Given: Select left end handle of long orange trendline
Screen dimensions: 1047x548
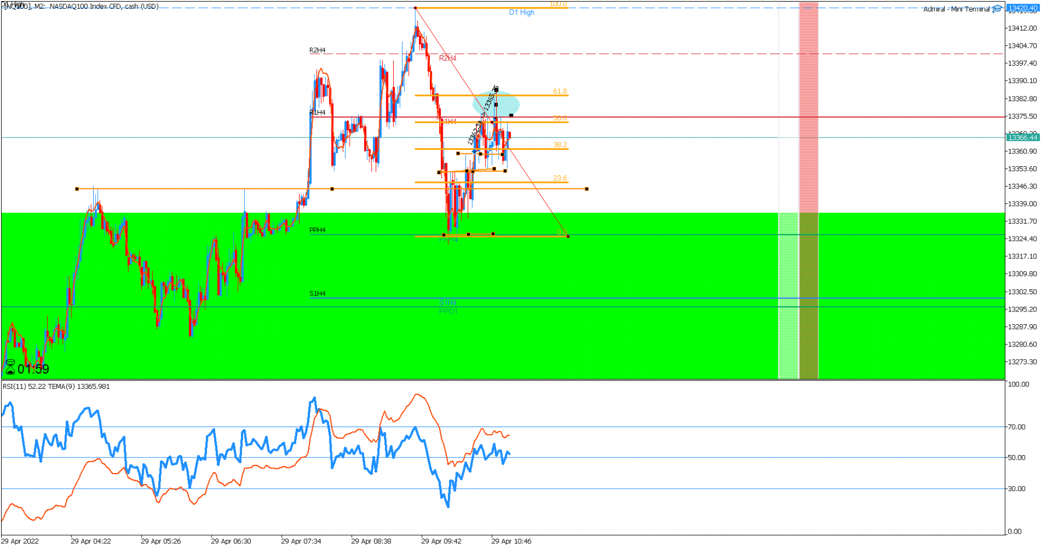Looking at the screenshot, I should [77, 189].
